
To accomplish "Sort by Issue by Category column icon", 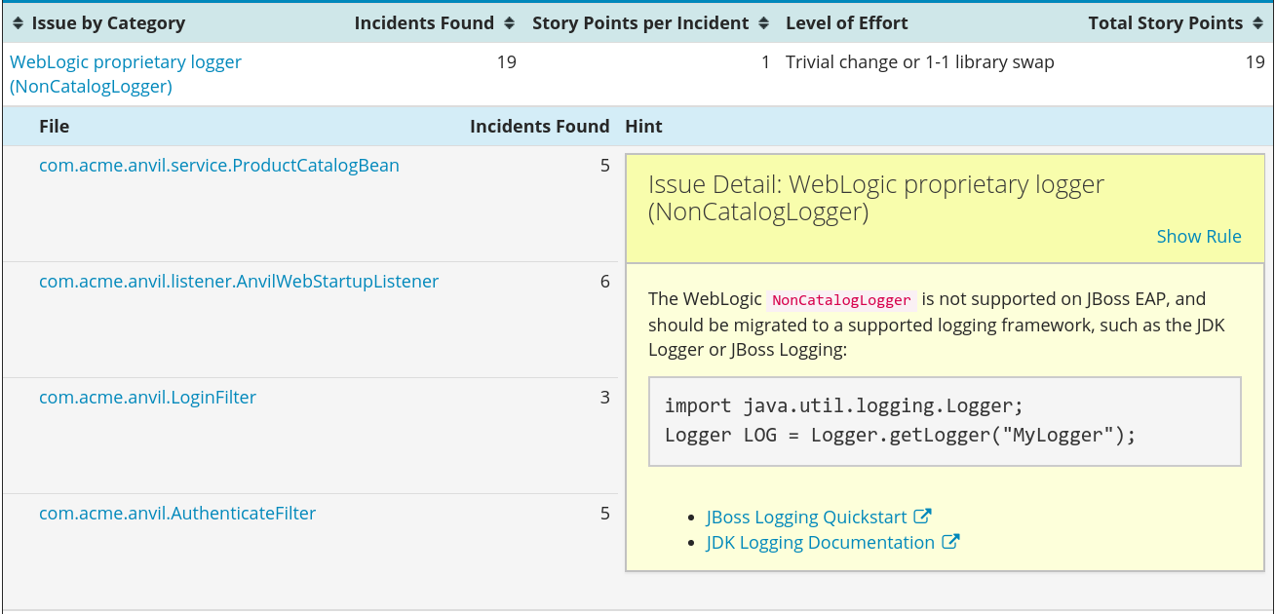I will point(19,23).
